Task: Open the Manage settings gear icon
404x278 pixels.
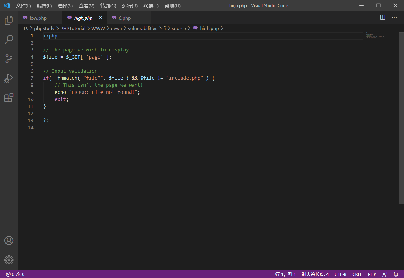Action: [9, 260]
